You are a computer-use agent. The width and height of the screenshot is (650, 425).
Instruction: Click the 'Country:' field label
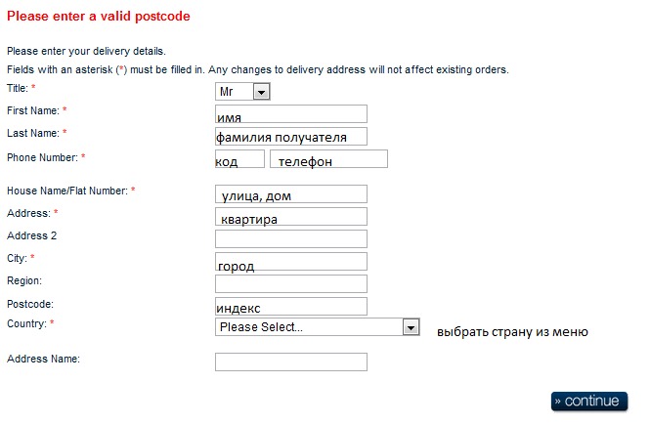click(26, 322)
